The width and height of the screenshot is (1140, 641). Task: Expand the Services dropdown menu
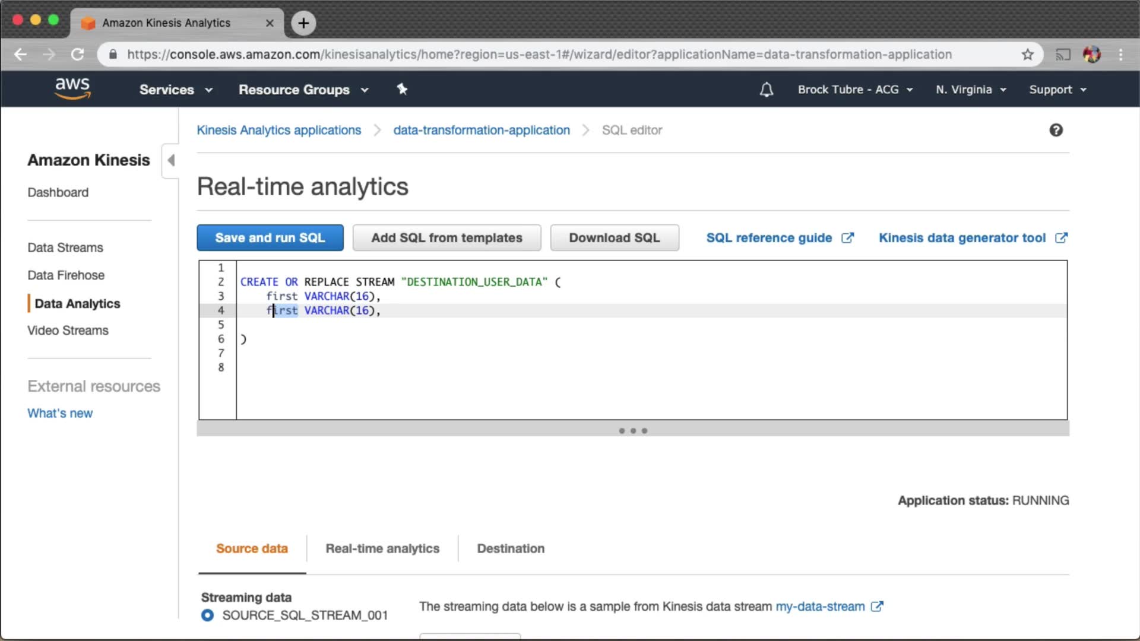pyautogui.click(x=176, y=90)
